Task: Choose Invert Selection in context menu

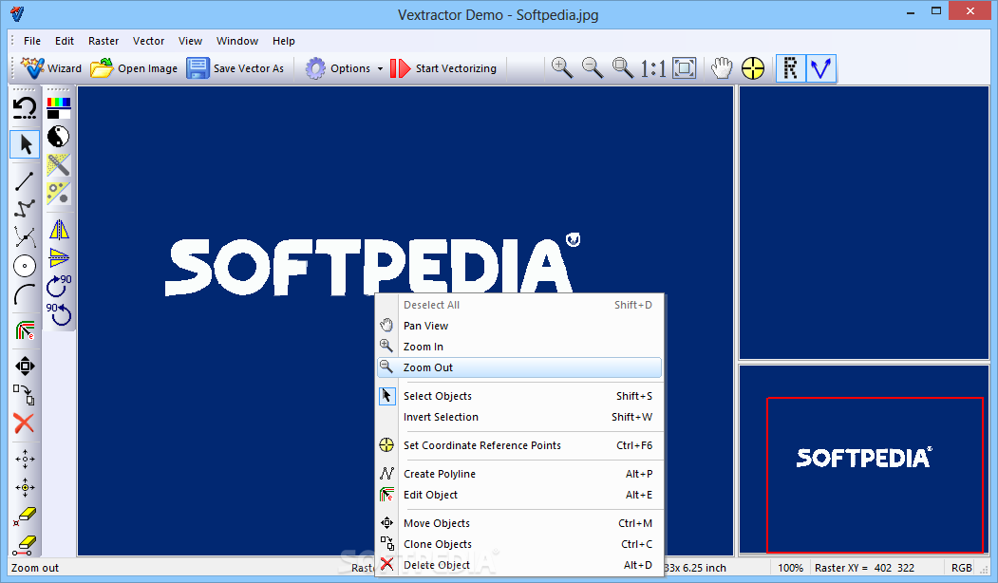Action: 519,417
